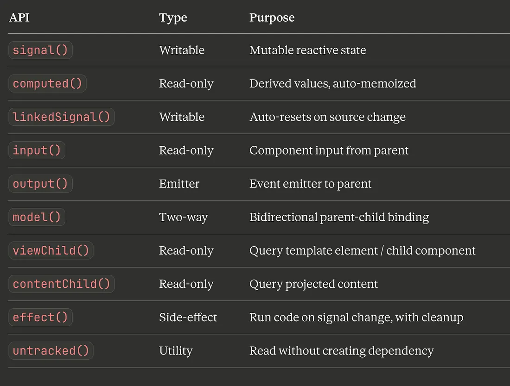
Task: Click "Bidirectional parent-child binding" text
Action: click(x=339, y=217)
